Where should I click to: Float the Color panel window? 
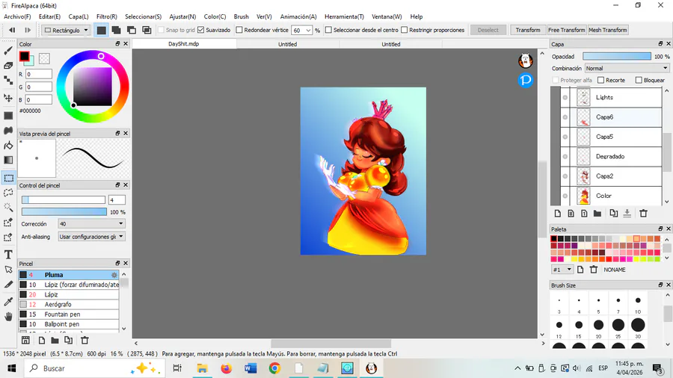click(x=117, y=44)
